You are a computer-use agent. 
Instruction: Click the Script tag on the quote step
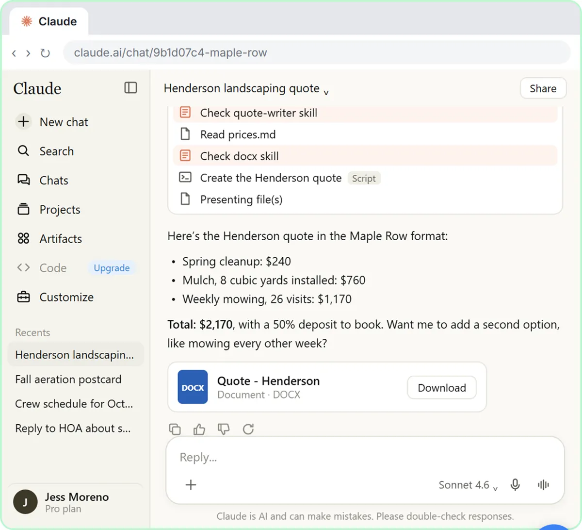pyautogui.click(x=364, y=178)
